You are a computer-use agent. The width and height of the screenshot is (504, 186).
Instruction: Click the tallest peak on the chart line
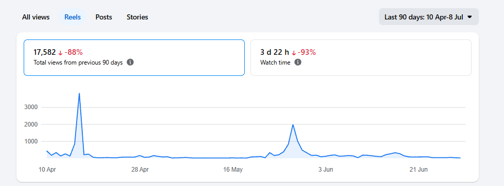(79, 93)
